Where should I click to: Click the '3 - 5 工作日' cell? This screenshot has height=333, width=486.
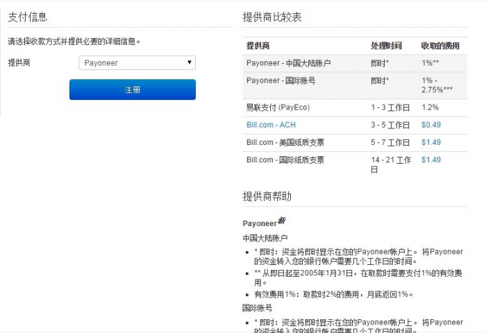click(390, 125)
